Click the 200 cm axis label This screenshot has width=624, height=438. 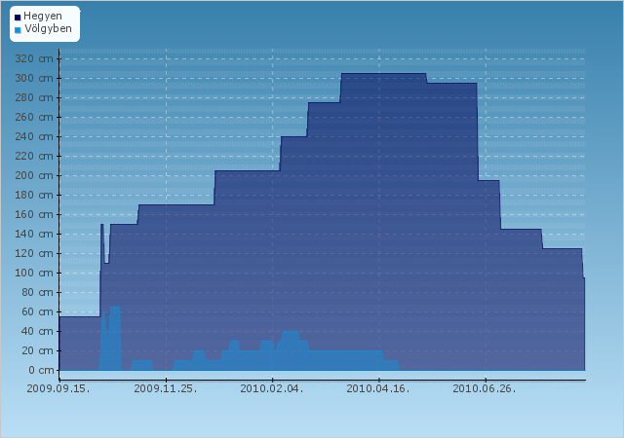pos(34,175)
